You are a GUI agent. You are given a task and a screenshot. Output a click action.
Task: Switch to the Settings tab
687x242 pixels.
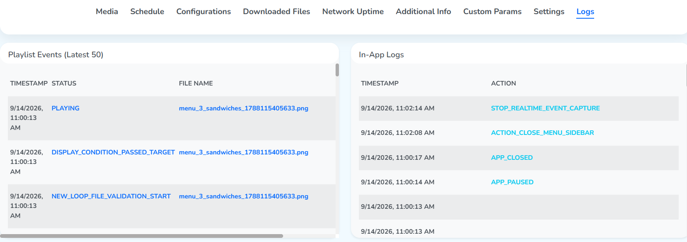click(x=549, y=12)
